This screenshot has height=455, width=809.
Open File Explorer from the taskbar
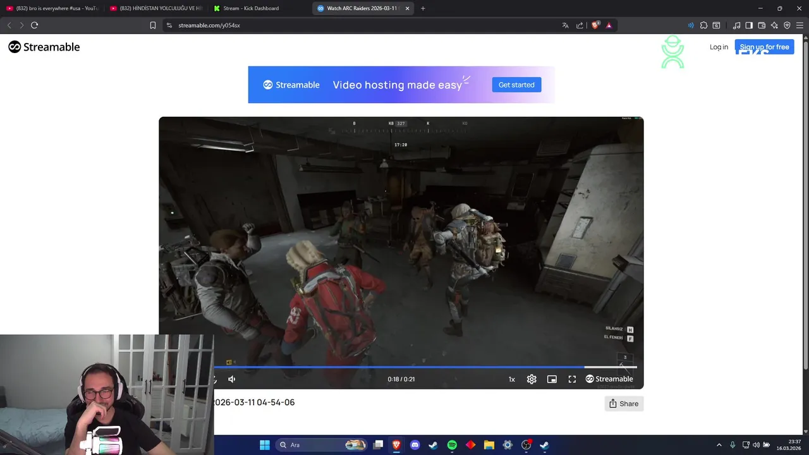489,445
